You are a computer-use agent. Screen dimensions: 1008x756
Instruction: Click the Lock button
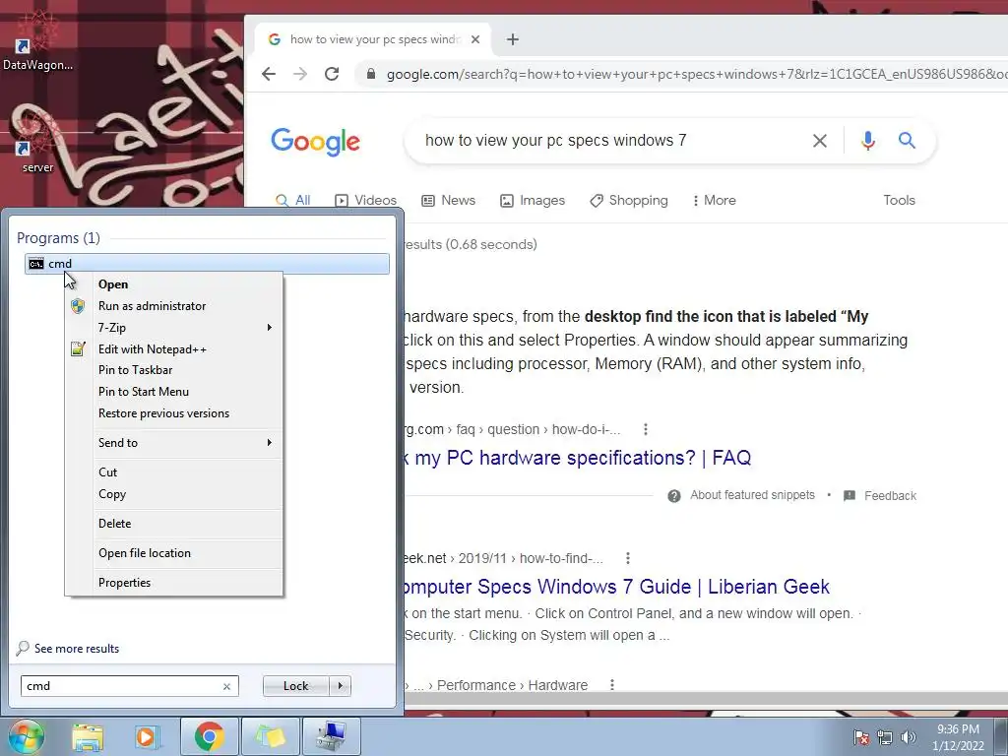[x=295, y=686]
